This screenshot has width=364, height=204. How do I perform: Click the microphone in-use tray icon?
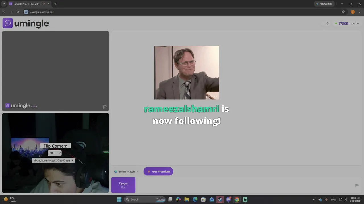click(326, 199)
